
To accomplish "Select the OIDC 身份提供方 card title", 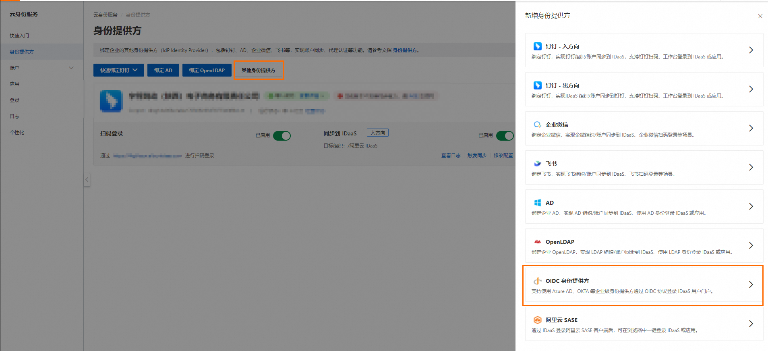I will (x=567, y=281).
